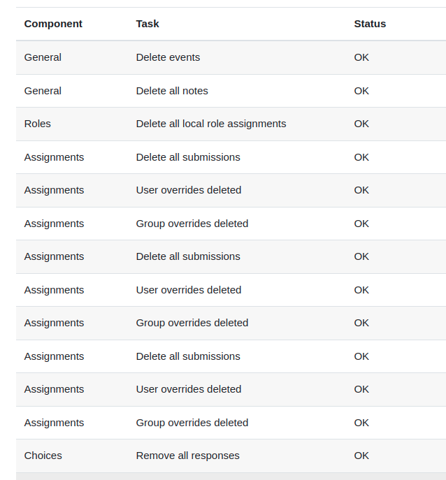The width and height of the screenshot is (446, 480).
Task: Select OK status in Delete events row
Action: coord(361,57)
